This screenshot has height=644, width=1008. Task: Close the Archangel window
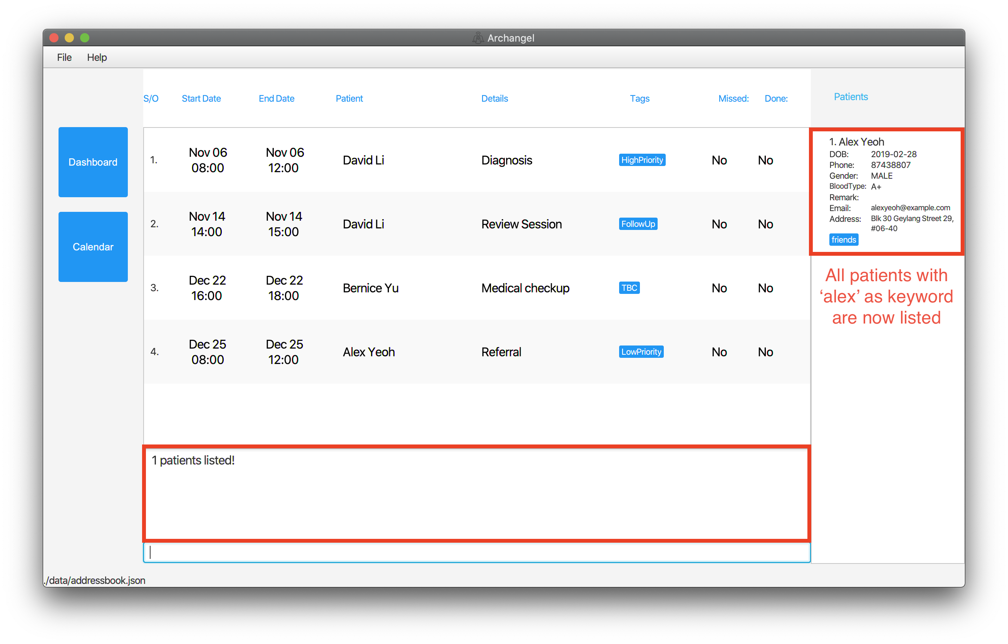coord(54,38)
